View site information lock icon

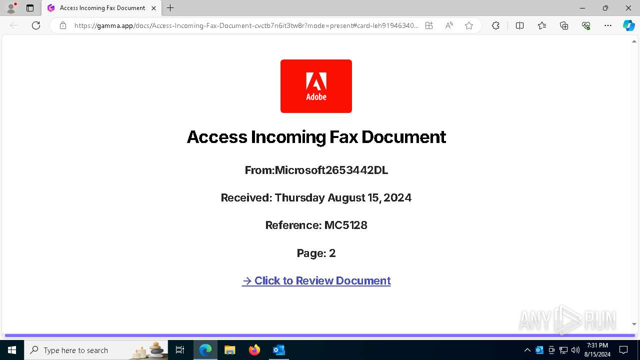click(x=63, y=25)
